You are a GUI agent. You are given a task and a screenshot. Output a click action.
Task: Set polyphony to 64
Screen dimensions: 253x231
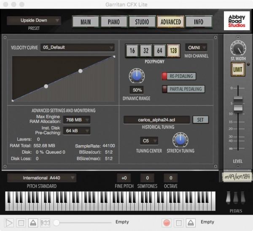(x=159, y=51)
